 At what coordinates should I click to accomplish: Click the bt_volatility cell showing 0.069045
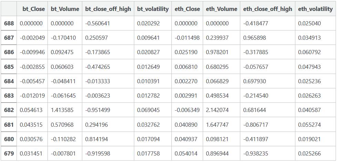(x=148, y=110)
